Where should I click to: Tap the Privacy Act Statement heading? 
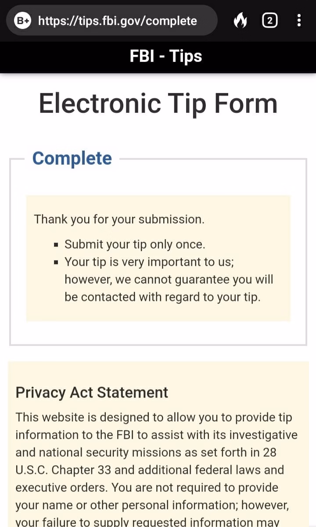click(x=92, y=392)
